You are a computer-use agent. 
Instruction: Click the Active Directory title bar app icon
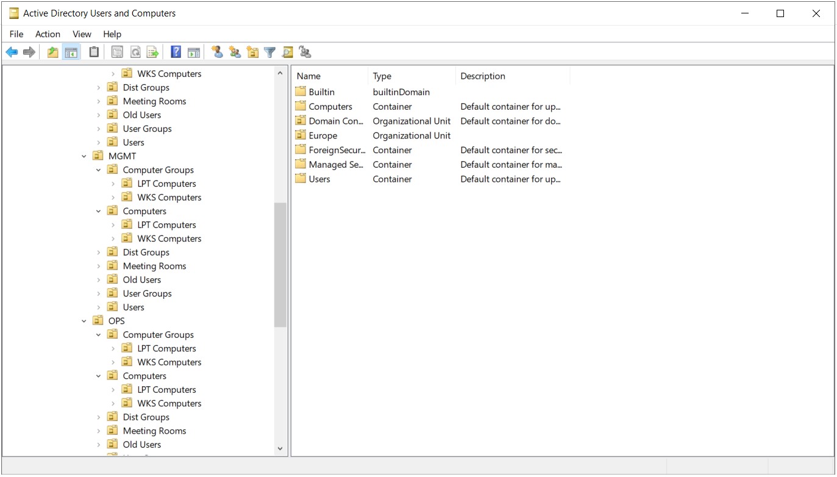(13, 13)
